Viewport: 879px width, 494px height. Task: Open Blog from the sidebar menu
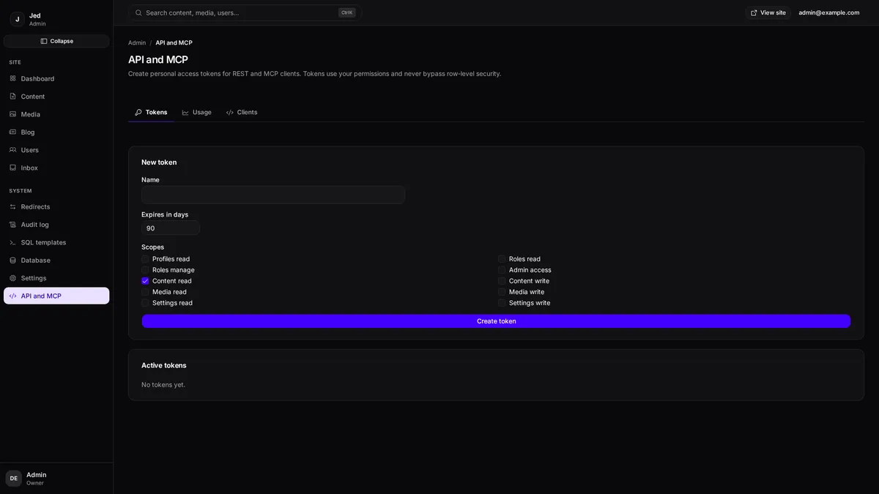point(56,132)
